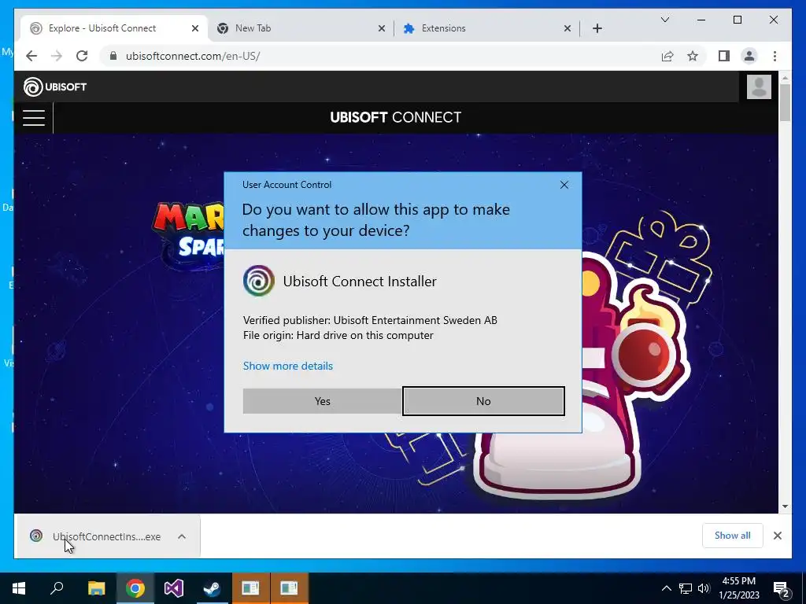The height and width of the screenshot is (604, 806).
Task: Open Windows Start menu
Action: point(19,588)
